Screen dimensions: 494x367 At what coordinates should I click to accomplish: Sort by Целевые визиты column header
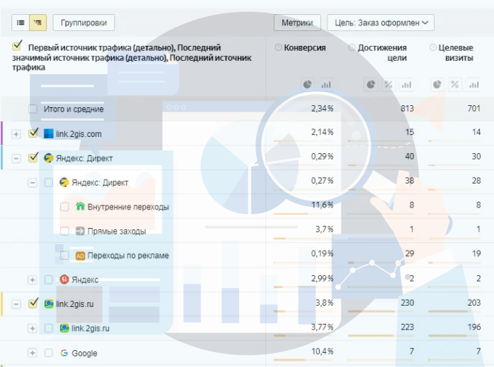point(456,53)
